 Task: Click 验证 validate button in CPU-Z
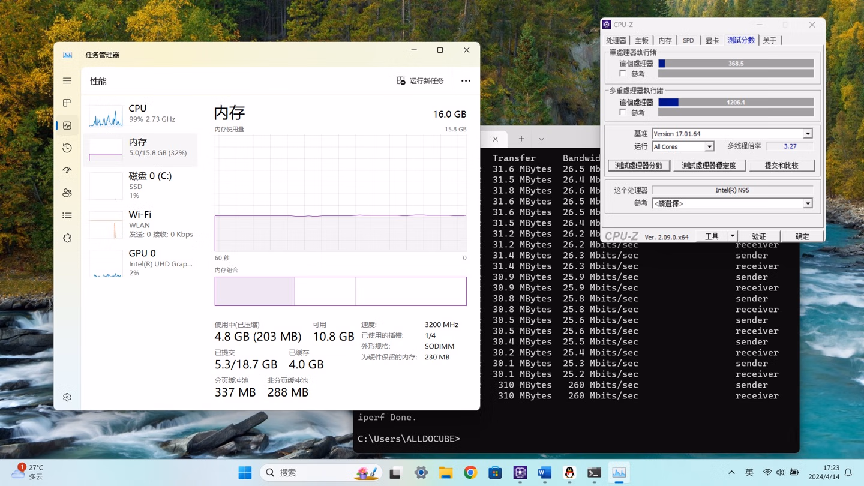(759, 236)
